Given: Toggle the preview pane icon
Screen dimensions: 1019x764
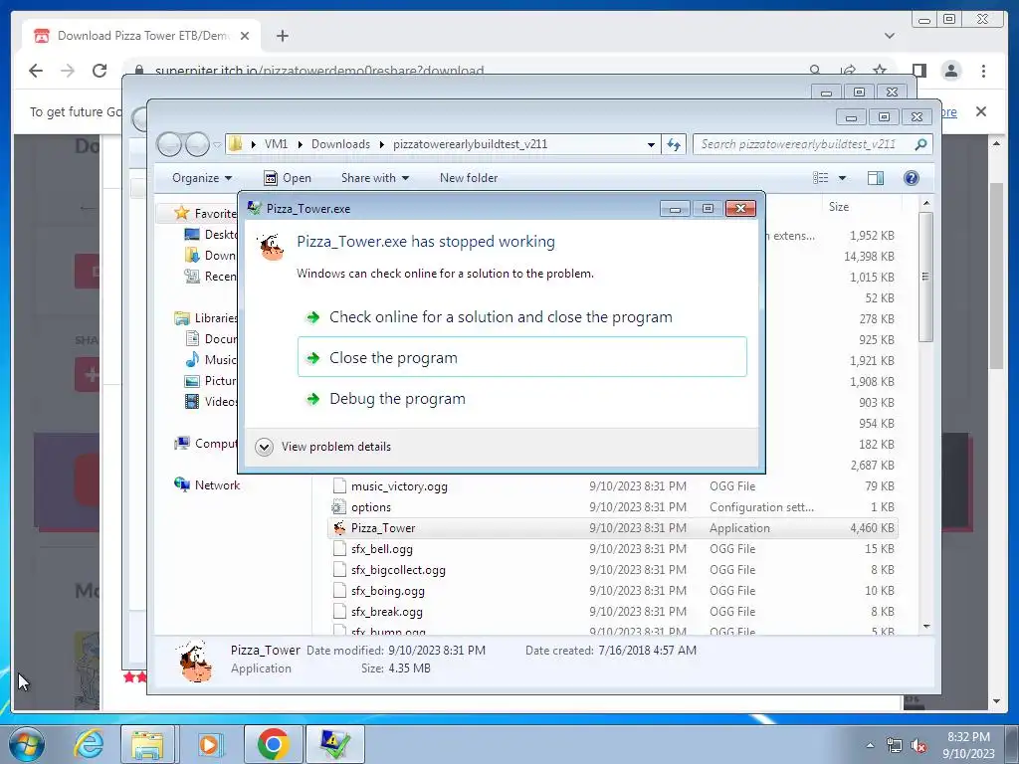Looking at the screenshot, I should pyautogui.click(x=876, y=178).
